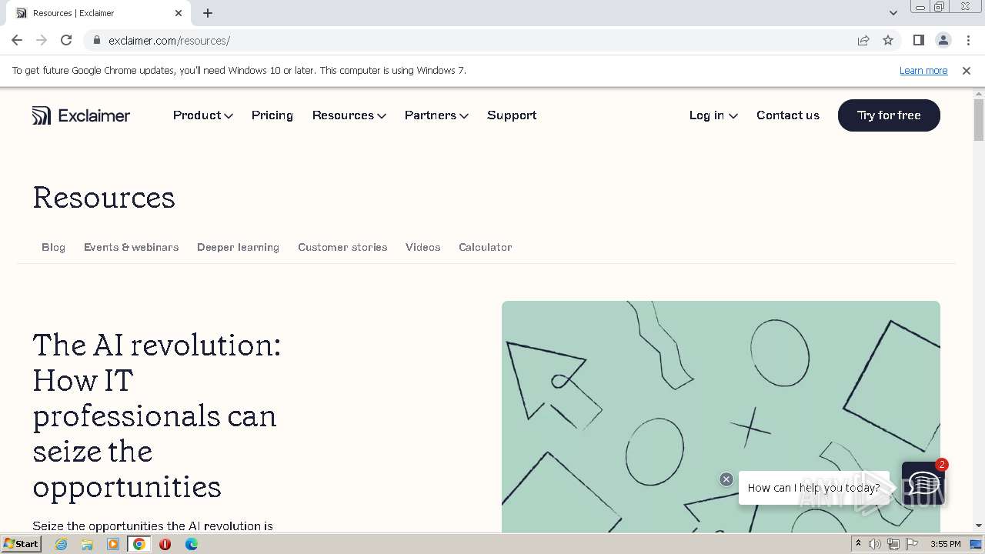
Task: Open the network tray icon
Action: click(x=893, y=544)
